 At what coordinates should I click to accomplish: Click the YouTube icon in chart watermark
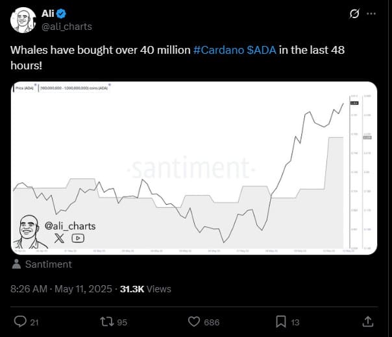click(78, 238)
